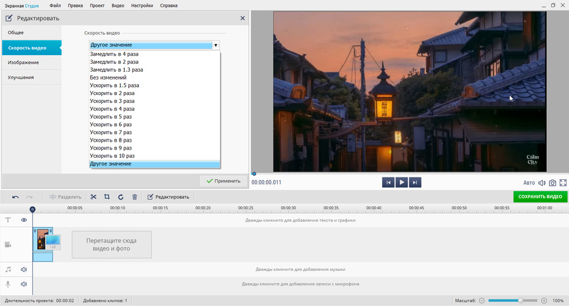Image resolution: width=569 pixels, height=306 pixels.
Task: Switch to the Скорость видео tab
Action: [x=31, y=48]
